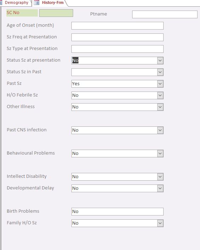
Task: Select the Sz Type at Presentation field
Action: point(117,49)
